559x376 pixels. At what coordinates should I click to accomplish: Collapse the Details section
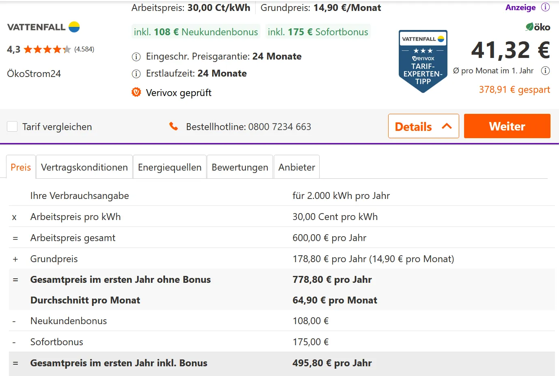pyautogui.click(x=423, y=126)
